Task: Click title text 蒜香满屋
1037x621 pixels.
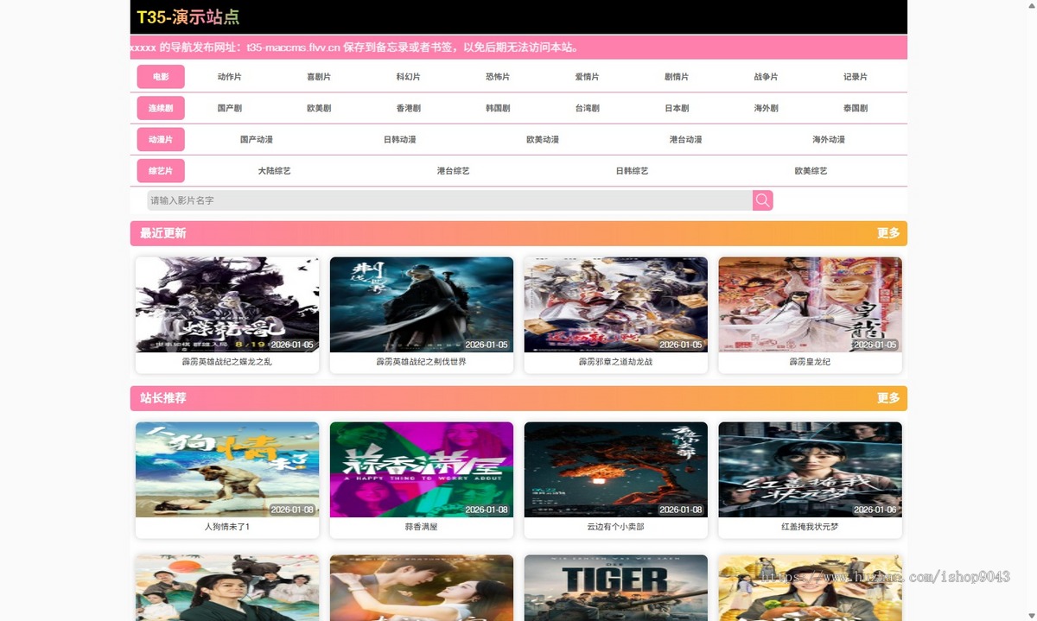Action: [422, 527]
